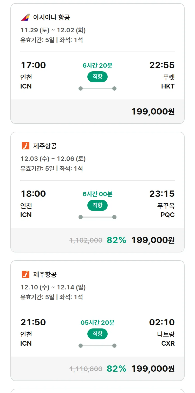The width and height of the screenshot is (195, 393).
Task: Click the Jeju Air logo on Phu Quoc card
Action: pyautogui.click(x=25, y=146)
